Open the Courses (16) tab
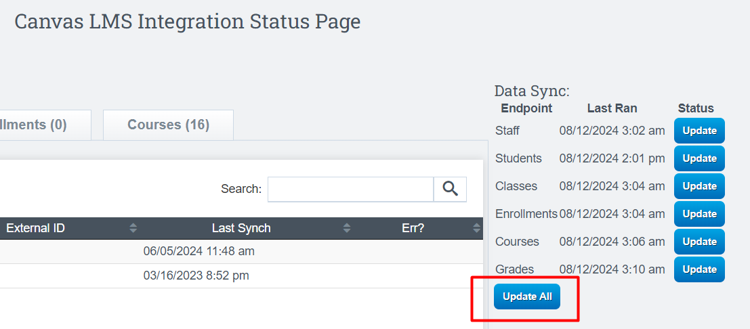The width and height of the screenshot is (750, 329). point(169,125)
